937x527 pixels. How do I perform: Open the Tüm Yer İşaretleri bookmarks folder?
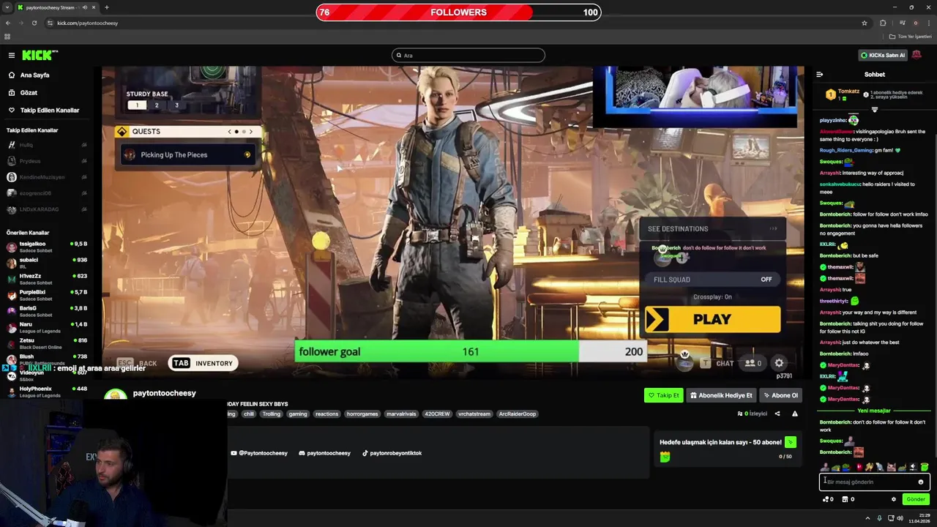click(x=911, y=37)
